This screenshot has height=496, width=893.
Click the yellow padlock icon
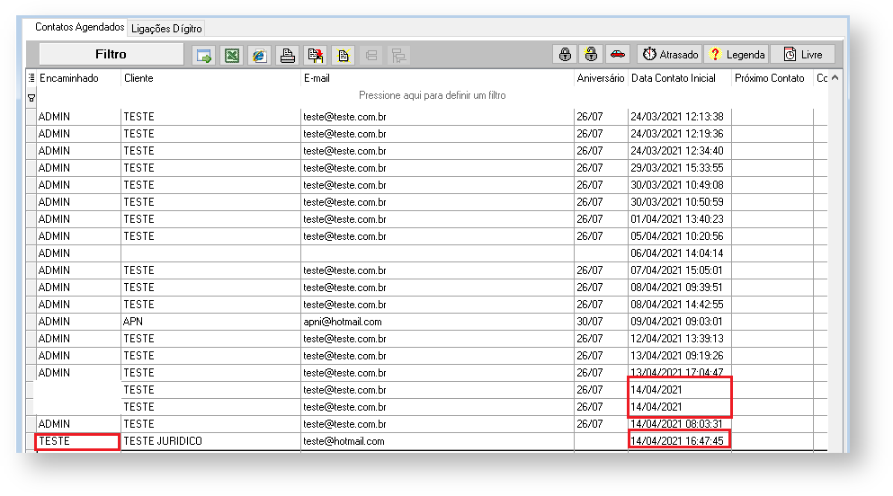coord(591,55)
